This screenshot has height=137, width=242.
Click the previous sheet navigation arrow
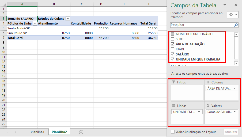click(8, 132)
